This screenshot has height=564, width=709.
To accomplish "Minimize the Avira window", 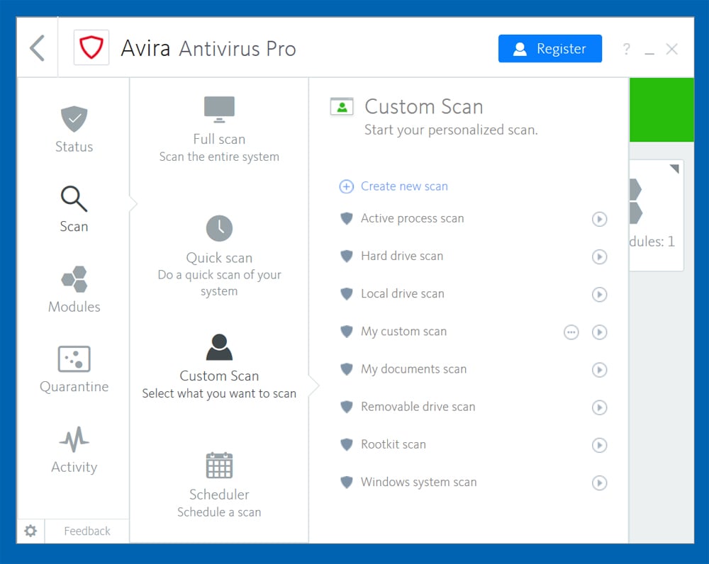I will point(649,53).
